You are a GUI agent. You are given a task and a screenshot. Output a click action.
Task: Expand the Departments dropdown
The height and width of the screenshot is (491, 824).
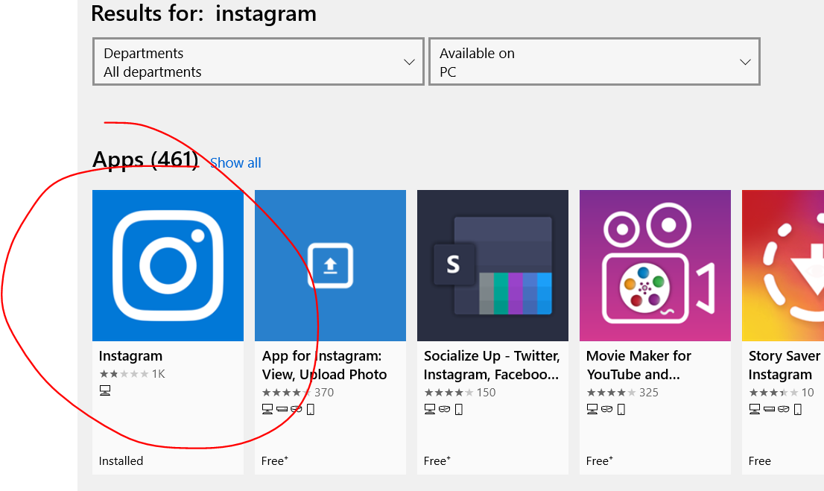pos(258,62)
